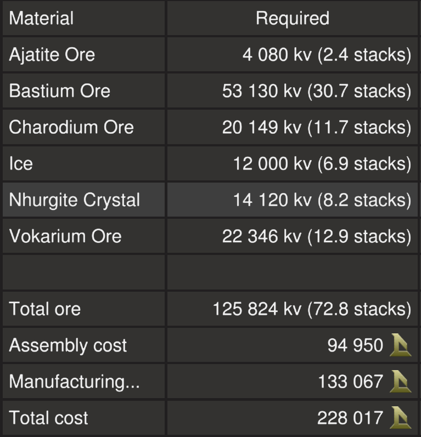Click the Material column header
Screen dimensions: 421x437
pos(41,18)
